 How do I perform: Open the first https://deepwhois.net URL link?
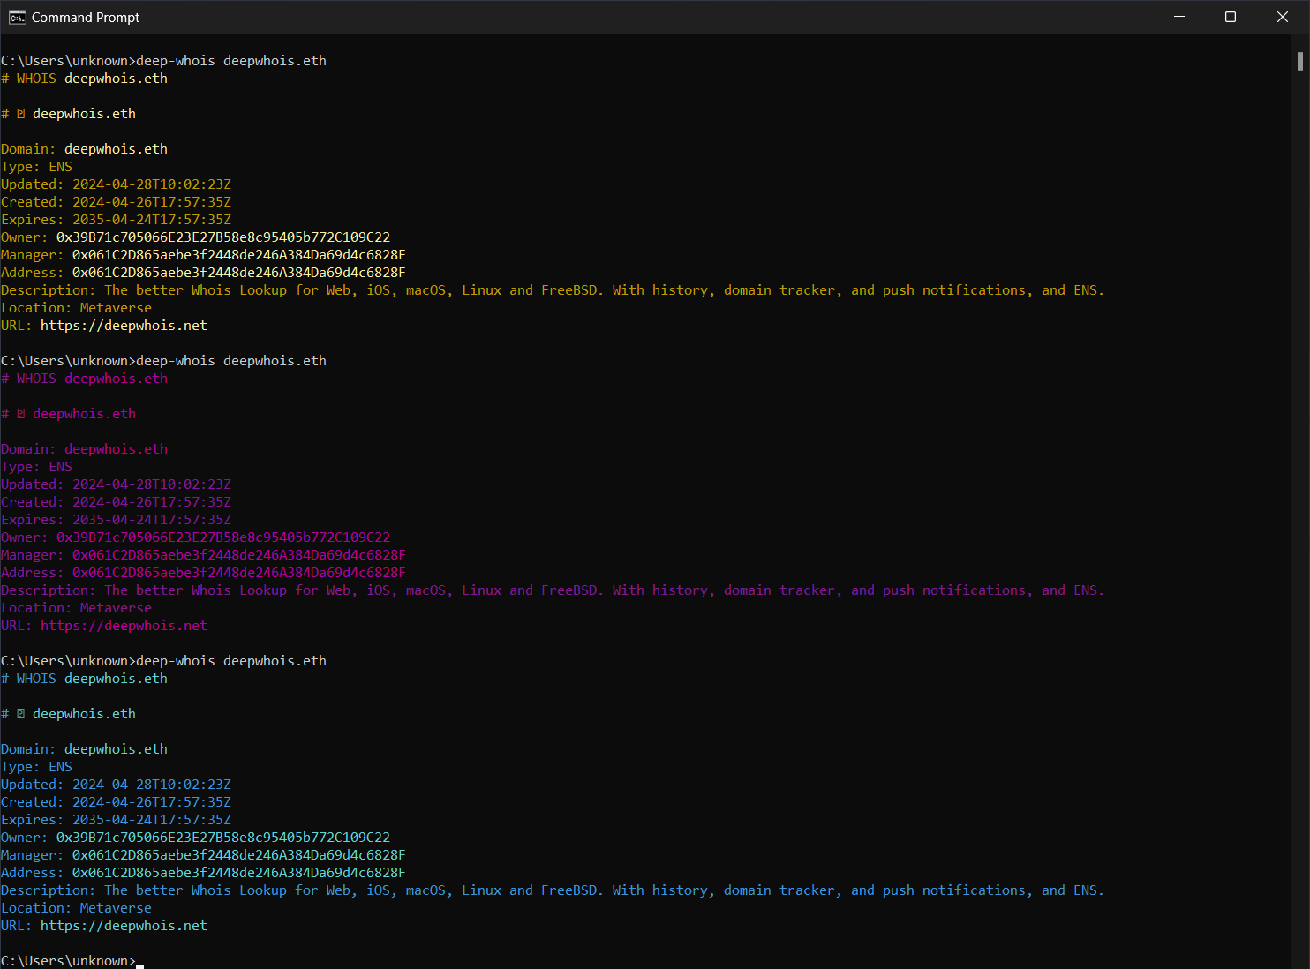[124, 325]
